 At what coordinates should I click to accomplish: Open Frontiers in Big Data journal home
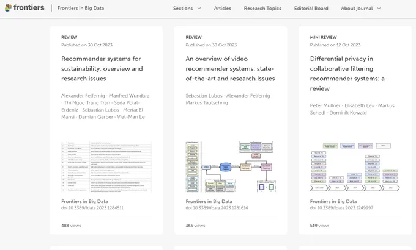[81, 8]
